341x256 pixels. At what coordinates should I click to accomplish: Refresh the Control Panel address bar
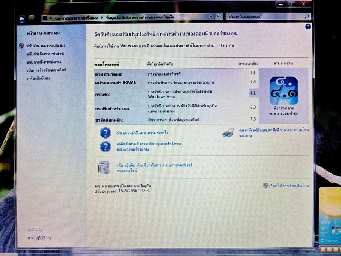[219, 17]
